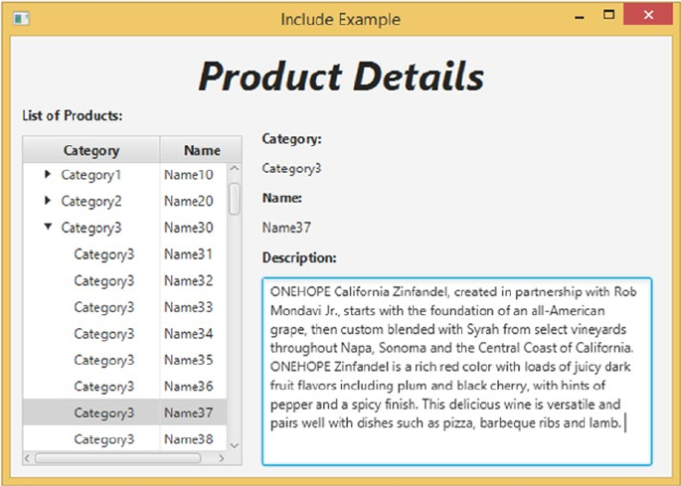Click the 'List of Products:' label
Image resolution: width=681 pixels, height=486 pixels.
(x=73, y=115)
